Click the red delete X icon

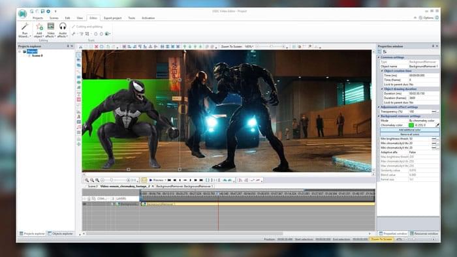(96, 46)
